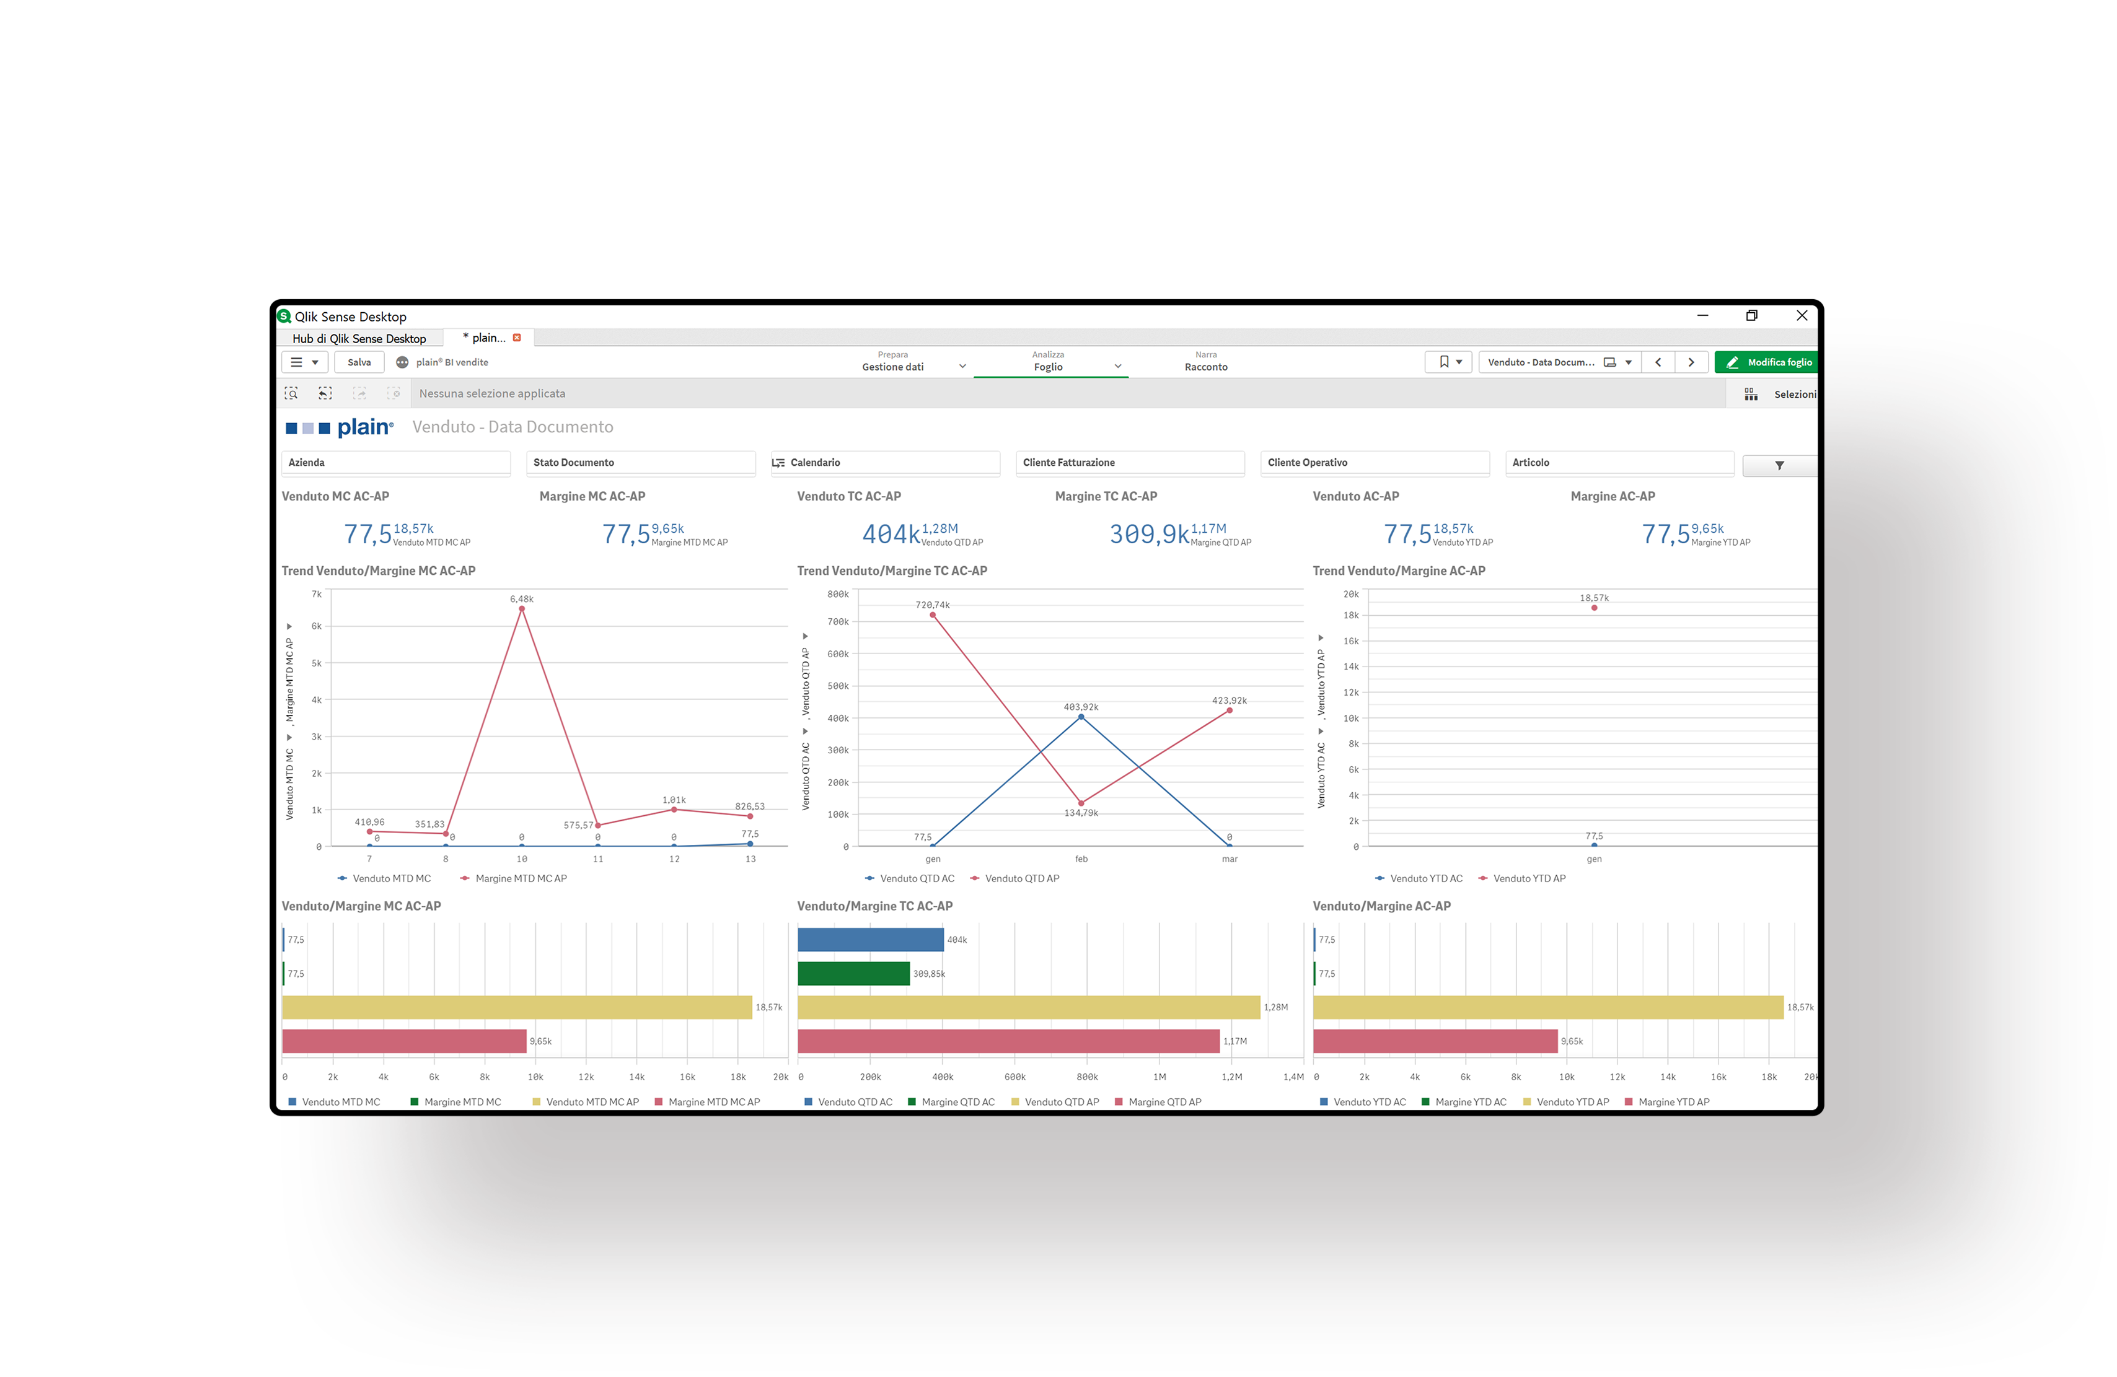2117x1377 pixels.
Task: Toggle Margine MTD MC AP legend in line chart
Action: pos(513,879)
